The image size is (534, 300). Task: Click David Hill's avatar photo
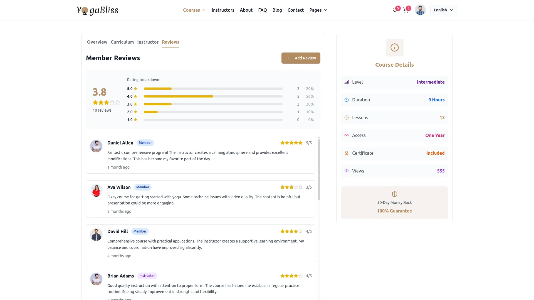pyautogui.click(x=96, y=235)
